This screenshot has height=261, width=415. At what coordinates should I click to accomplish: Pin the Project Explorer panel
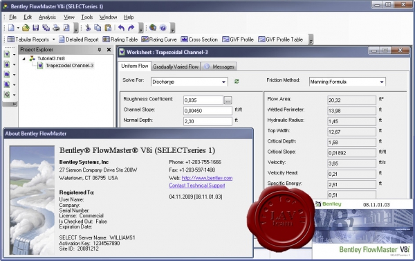pyautogui.click(x=99, y=50)
